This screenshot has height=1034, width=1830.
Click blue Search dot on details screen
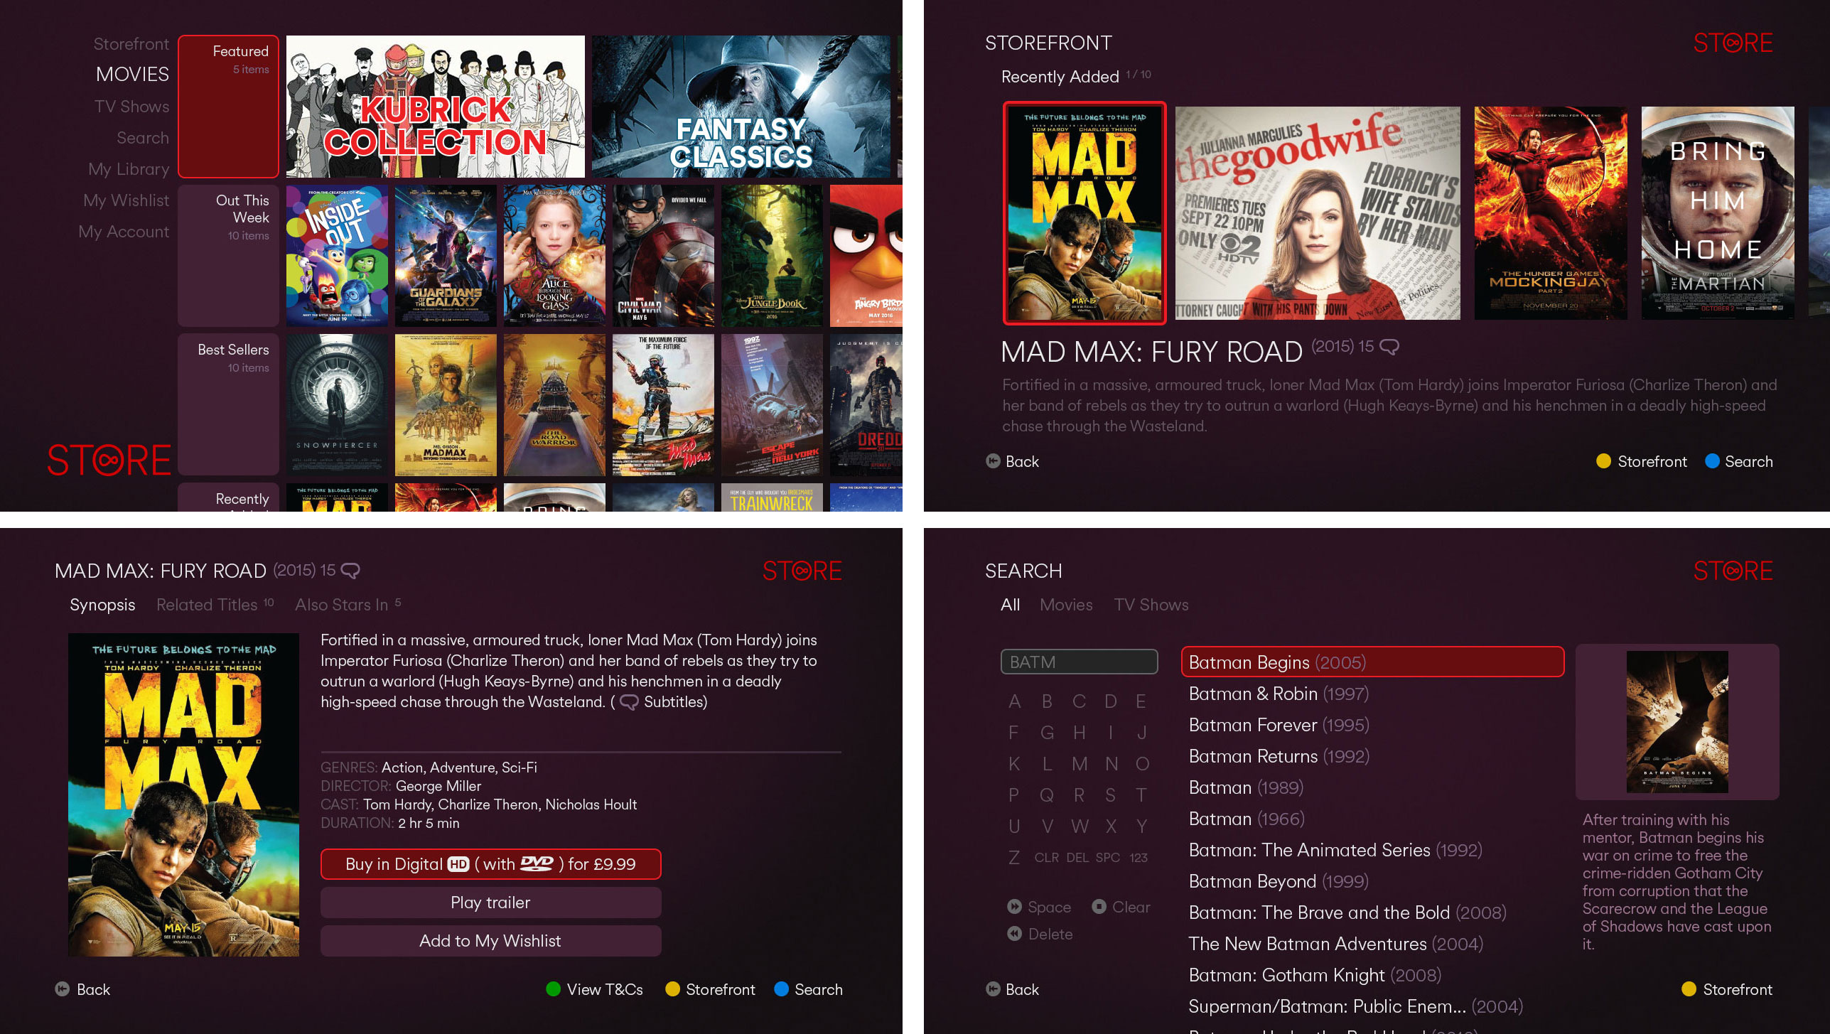coord(781,989)
